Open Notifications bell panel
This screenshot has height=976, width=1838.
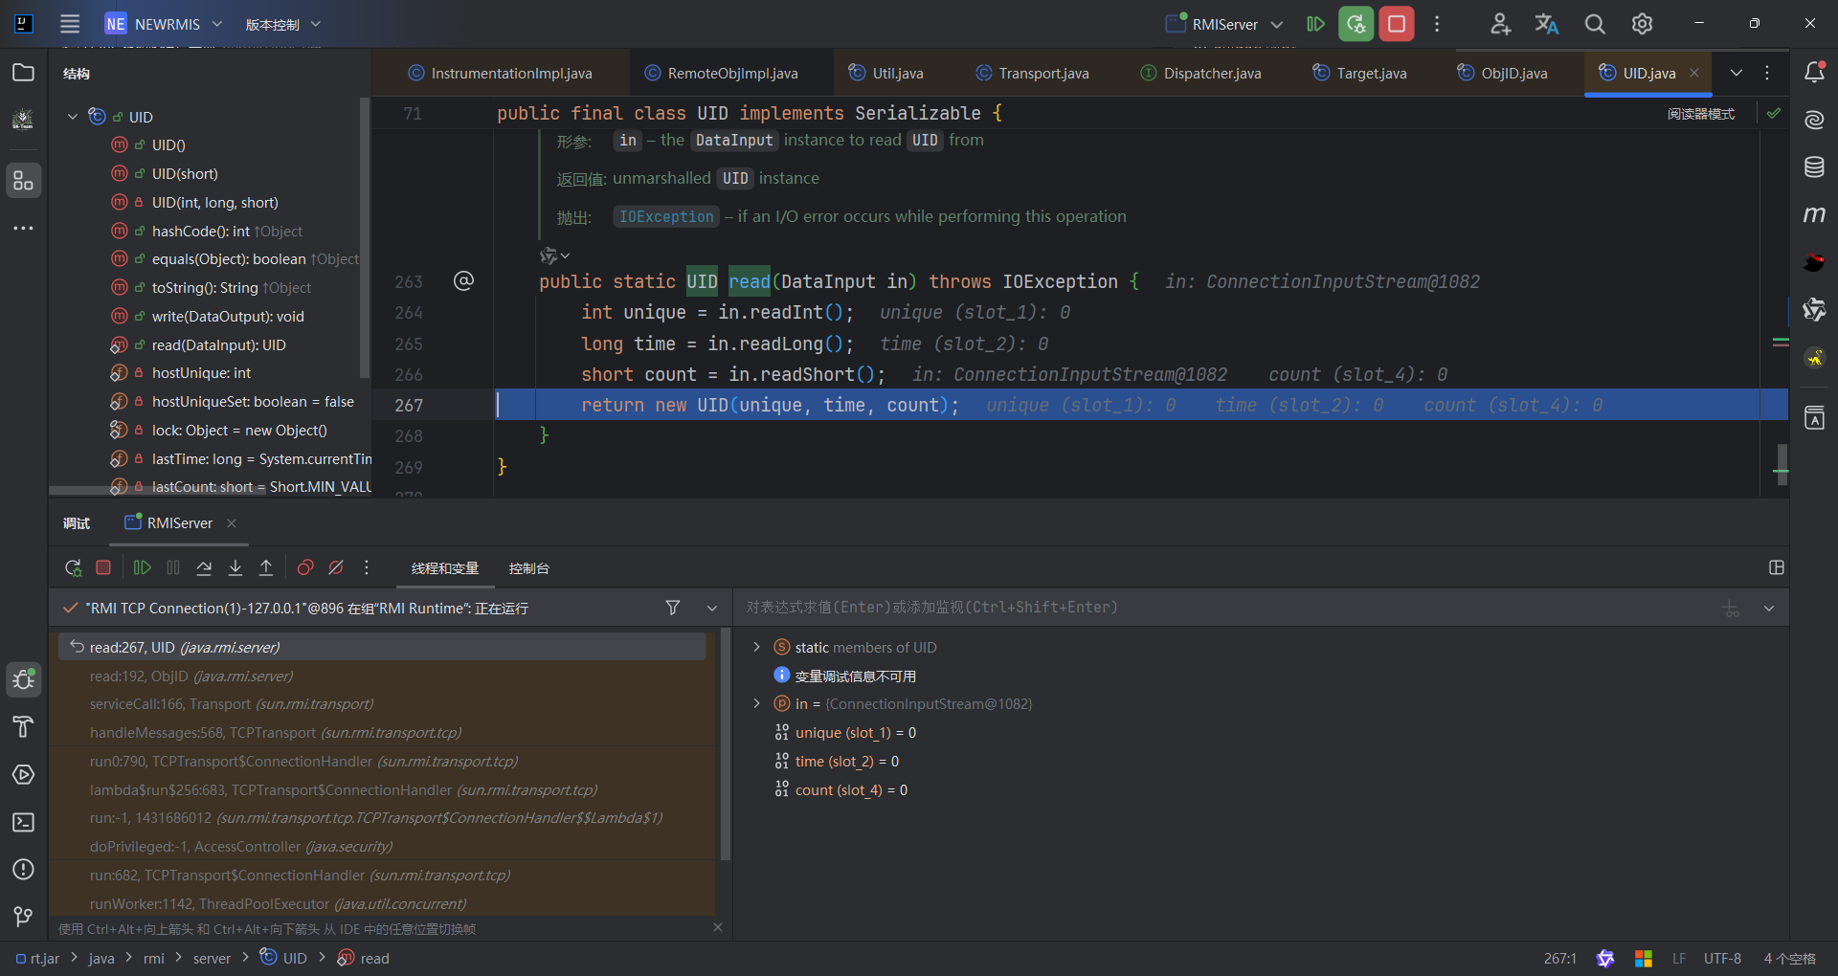coord(1814,73)
